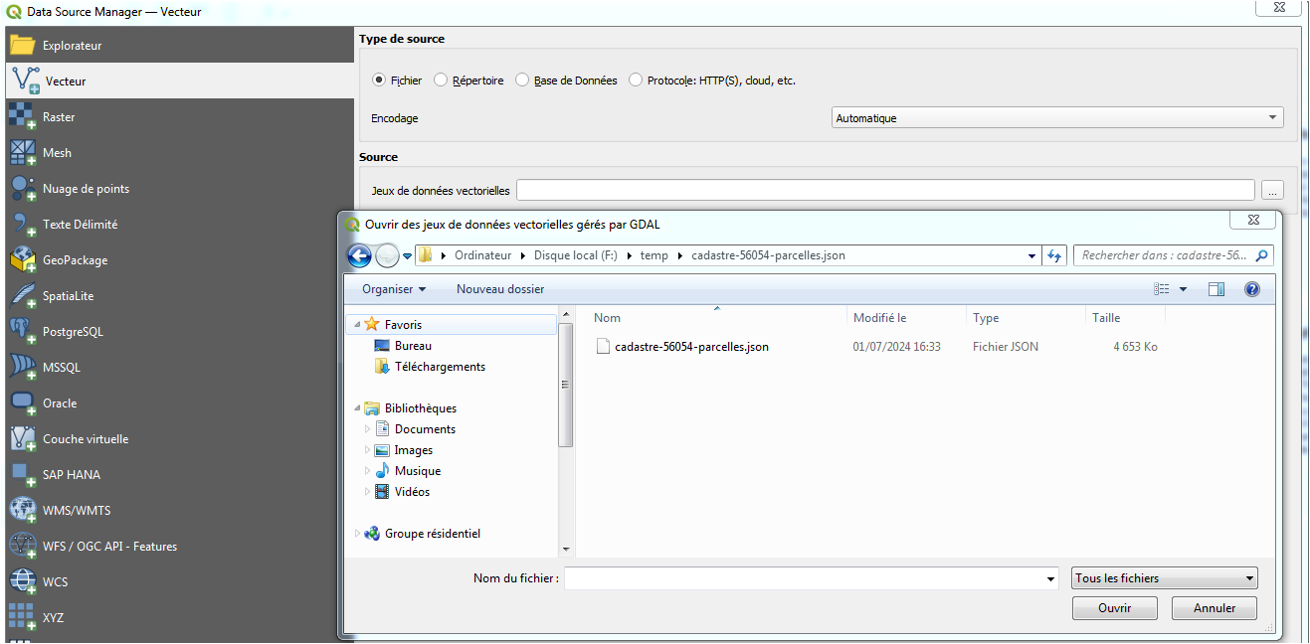Image resolution: width=1310 pixels, height=644 pixels.
Task: Click 'Disque local (F:)' breadcrumb
Action: [576, 255]
